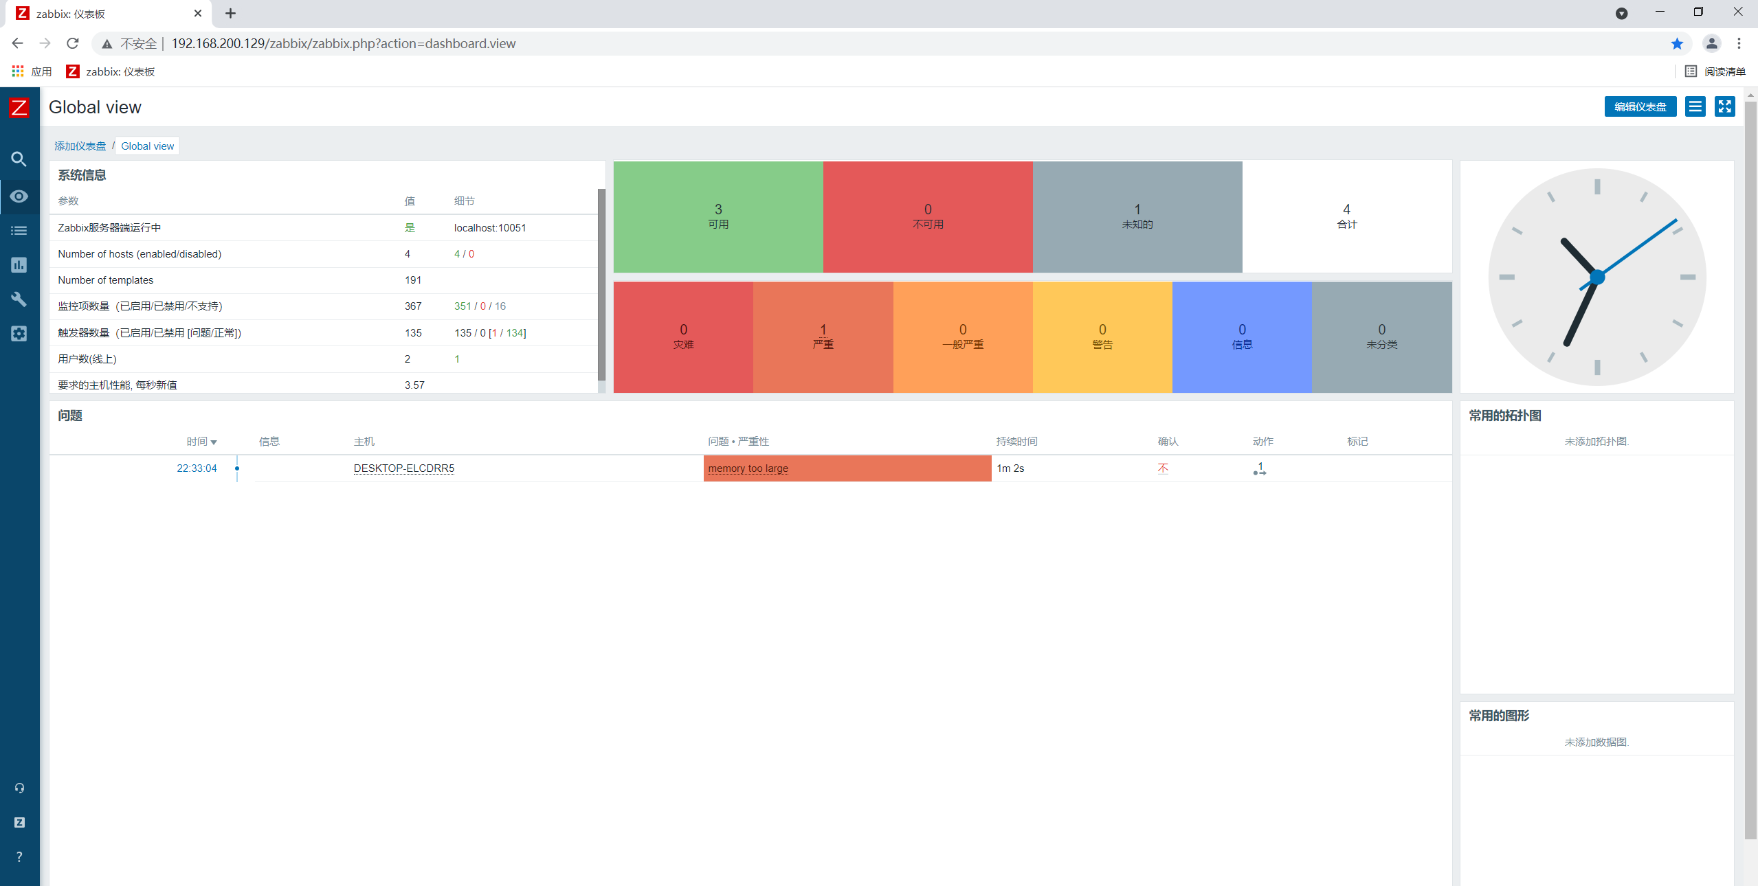The image size is (1758, 886).
Task: Open Configuration wrench icon in sidebar
Action: point(19,299)
